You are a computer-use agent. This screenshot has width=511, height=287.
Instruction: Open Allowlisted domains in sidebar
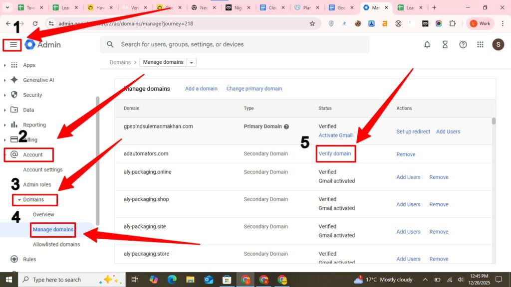[x=56, y=245]
